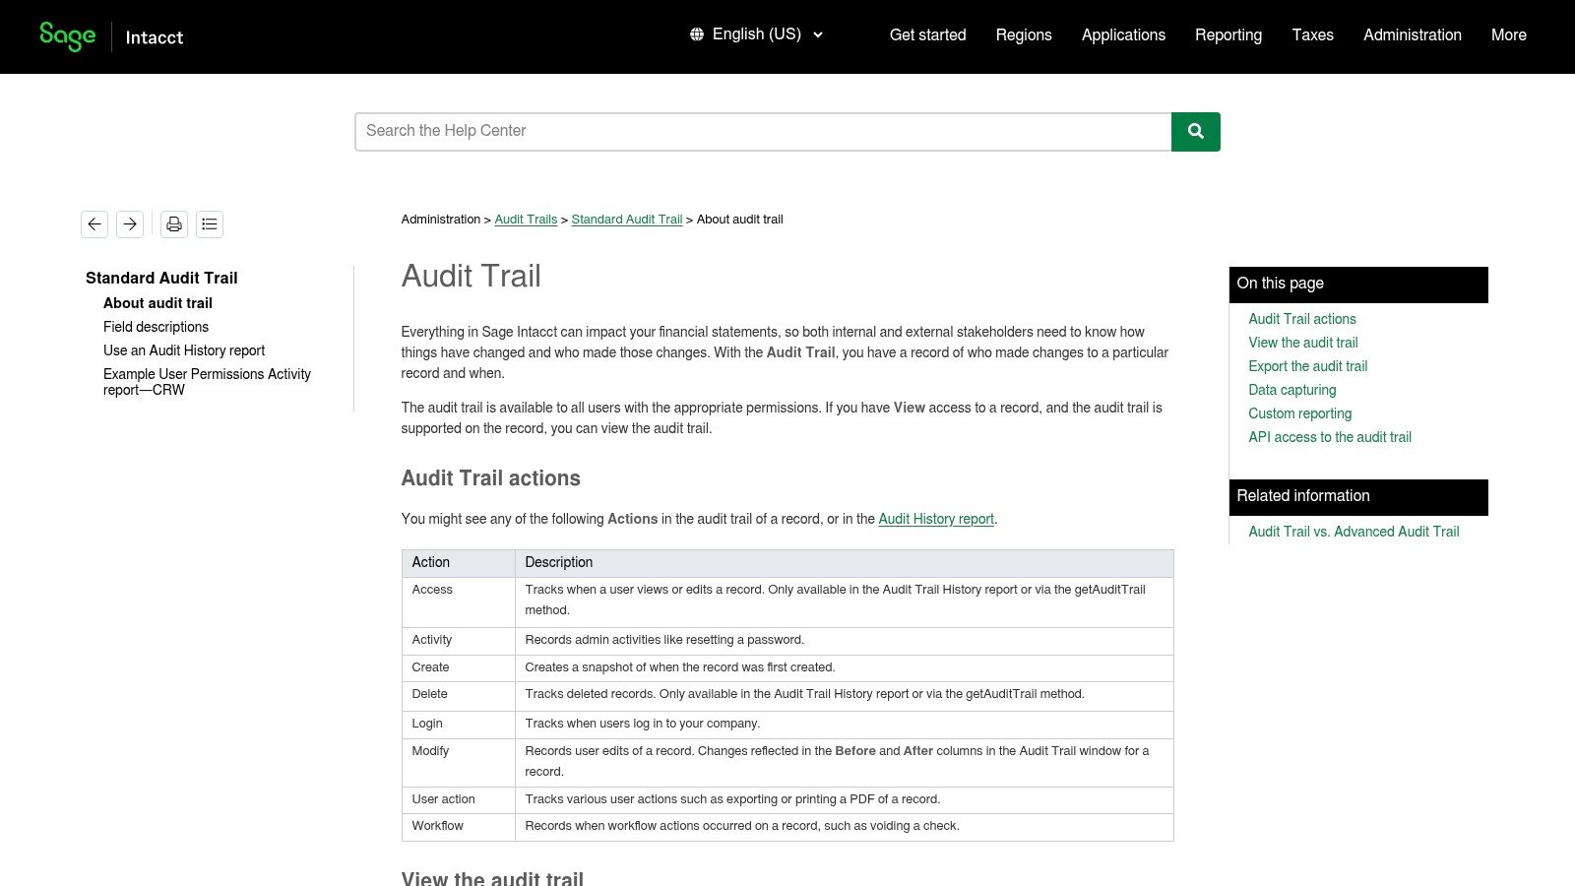Click Administration in the breadcrumb
This screenshot has height=886, width=1575.
point(441,220)
